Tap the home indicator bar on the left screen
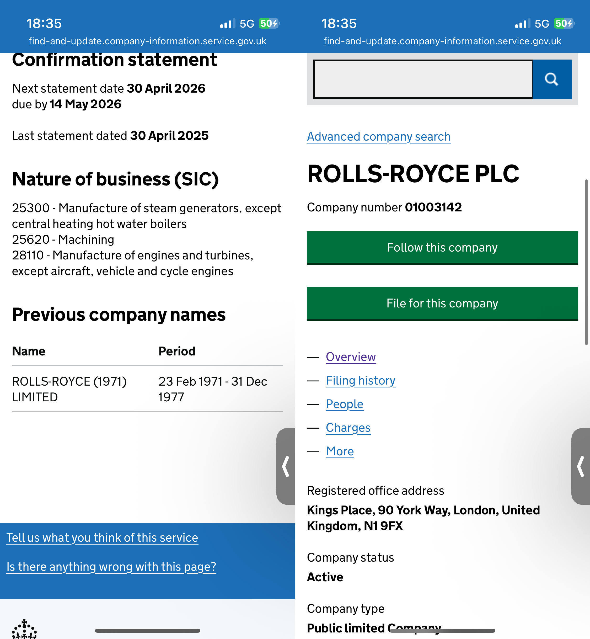 pyautogui.click(x=147, y=631)
